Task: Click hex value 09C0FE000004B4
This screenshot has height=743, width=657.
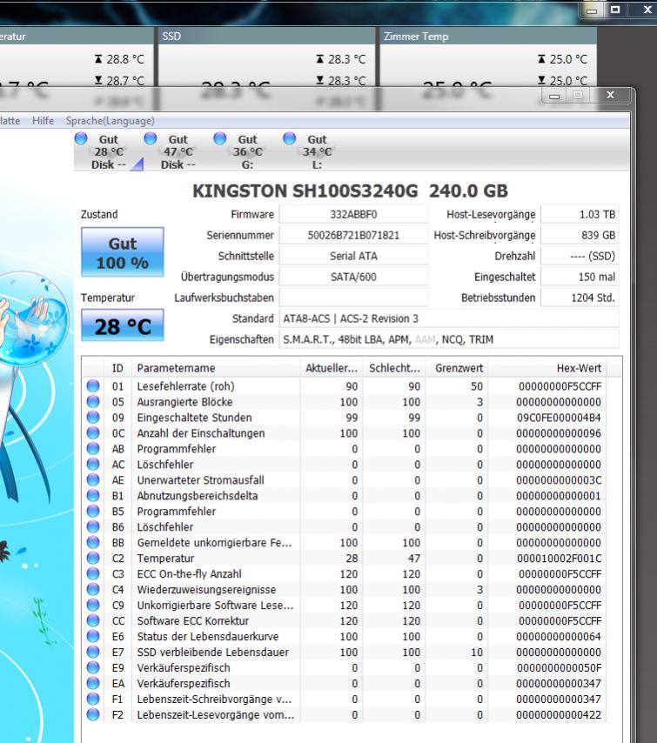Action: 559,418
